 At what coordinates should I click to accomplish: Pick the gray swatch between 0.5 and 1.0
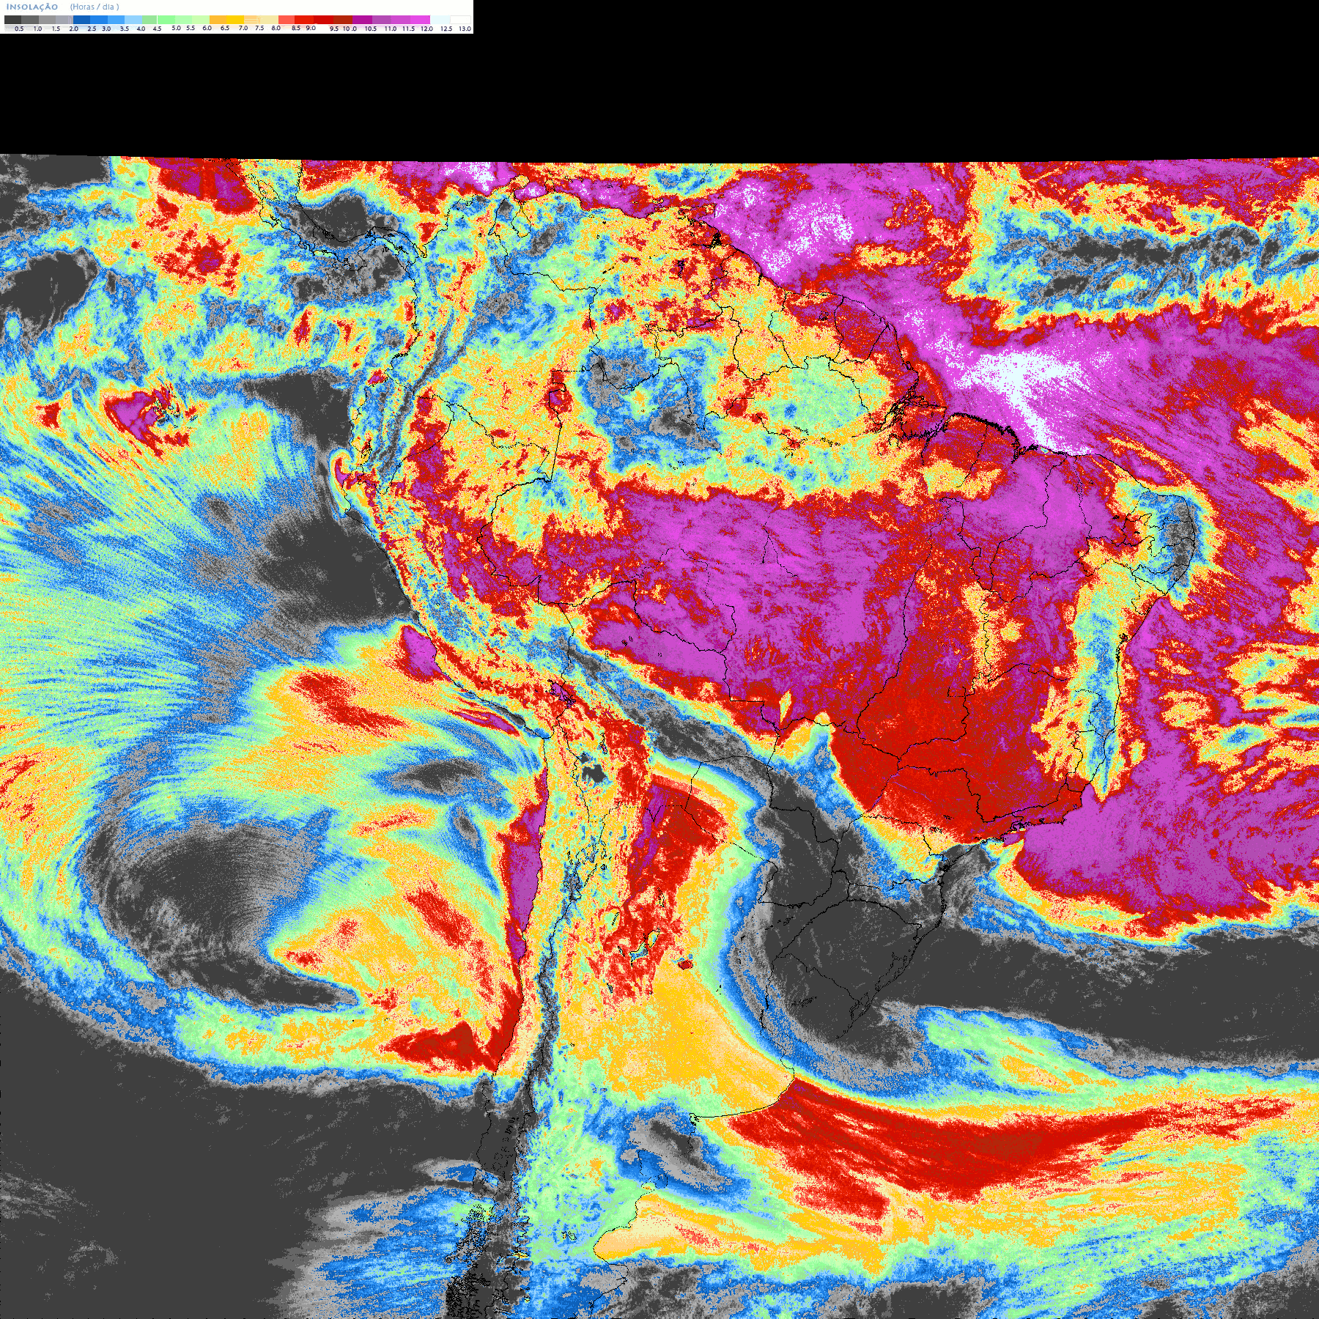point(30,20)
